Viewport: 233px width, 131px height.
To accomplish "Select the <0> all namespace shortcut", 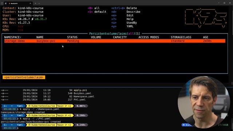I will tap(94, 8).
